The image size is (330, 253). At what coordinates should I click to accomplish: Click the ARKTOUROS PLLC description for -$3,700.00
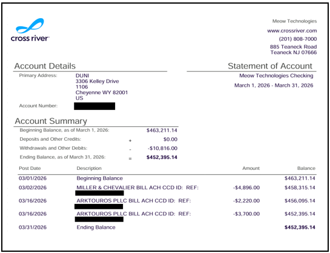tap(134, 214)
